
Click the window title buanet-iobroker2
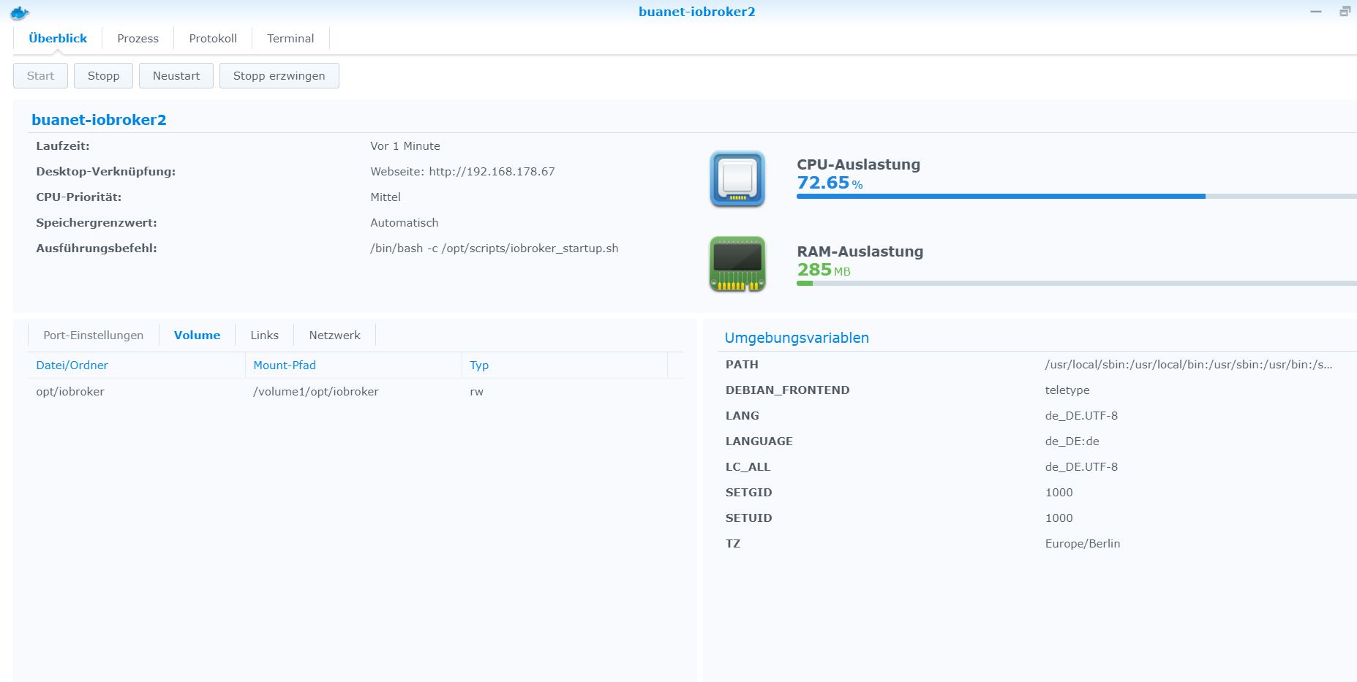pos(696,12)
